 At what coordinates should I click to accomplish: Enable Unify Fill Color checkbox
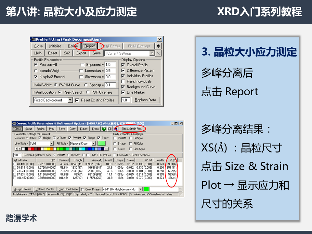click(131, 143)
